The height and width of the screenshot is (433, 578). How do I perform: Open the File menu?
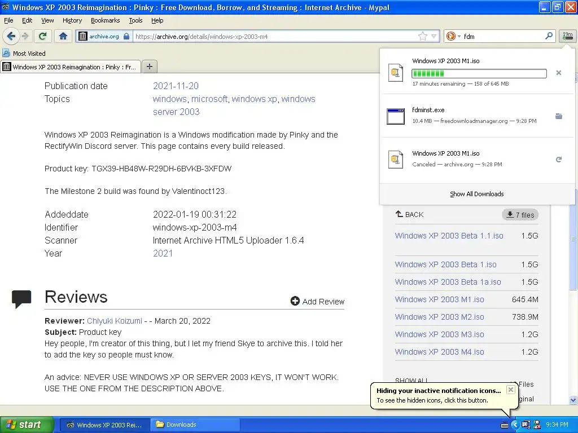[x=8, y=20]
